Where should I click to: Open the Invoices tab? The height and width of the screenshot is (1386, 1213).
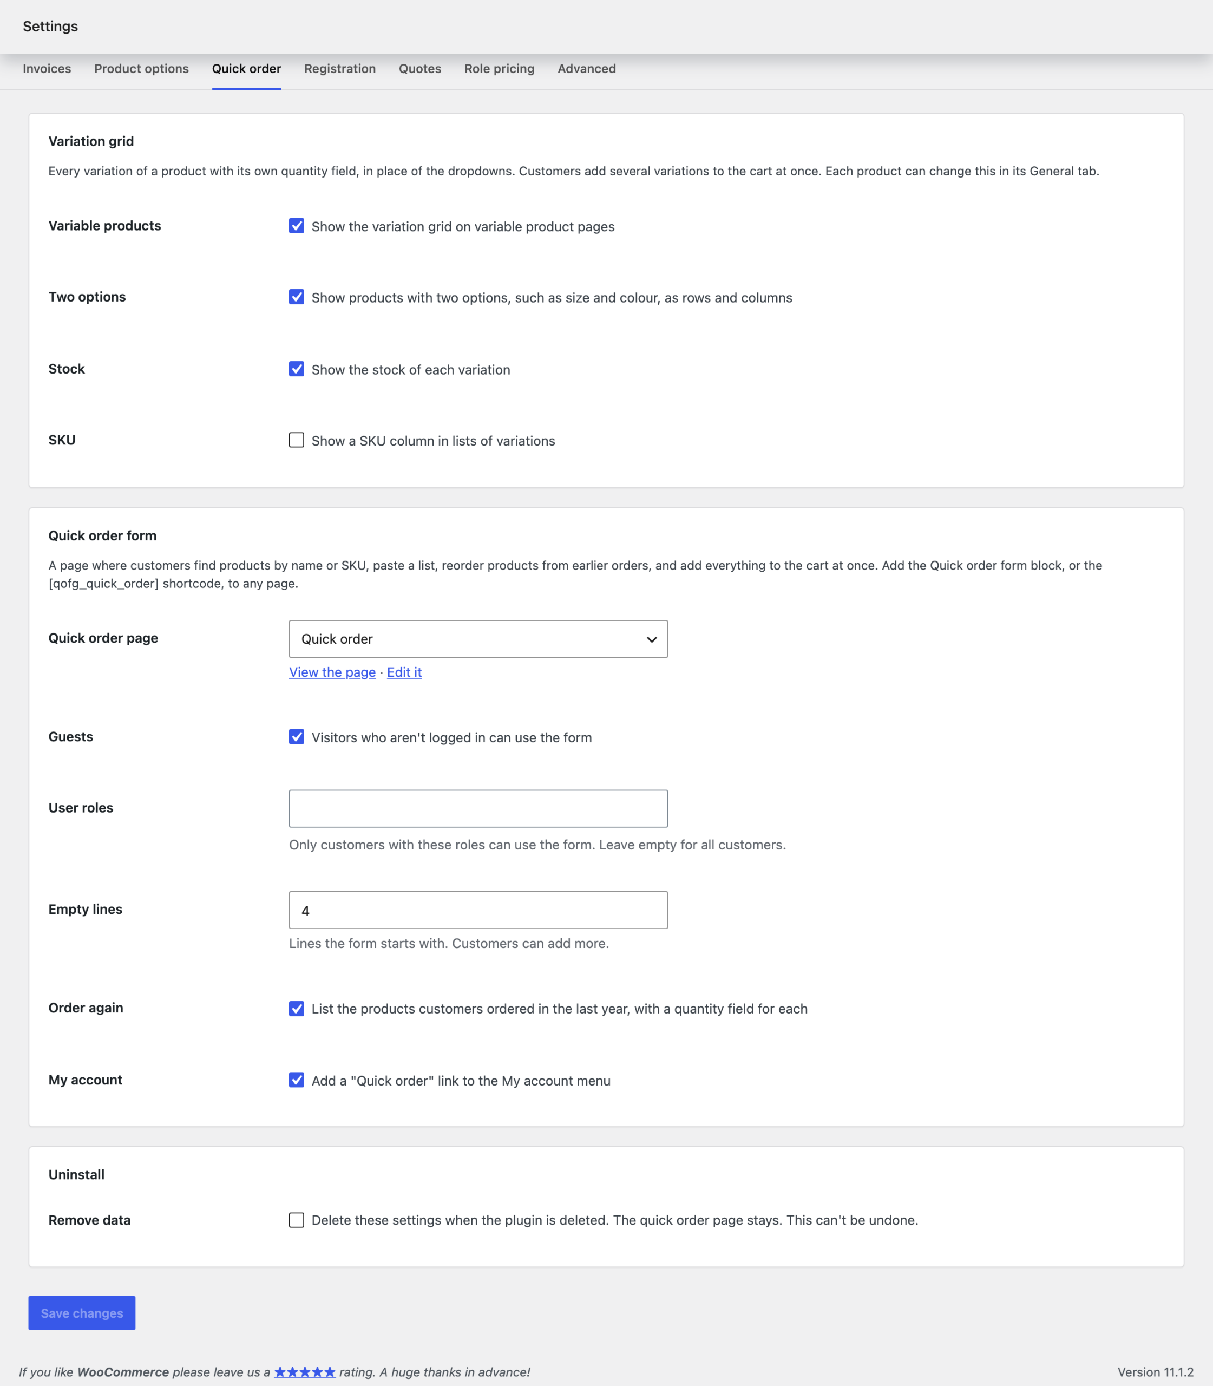(x=47, y=68)
